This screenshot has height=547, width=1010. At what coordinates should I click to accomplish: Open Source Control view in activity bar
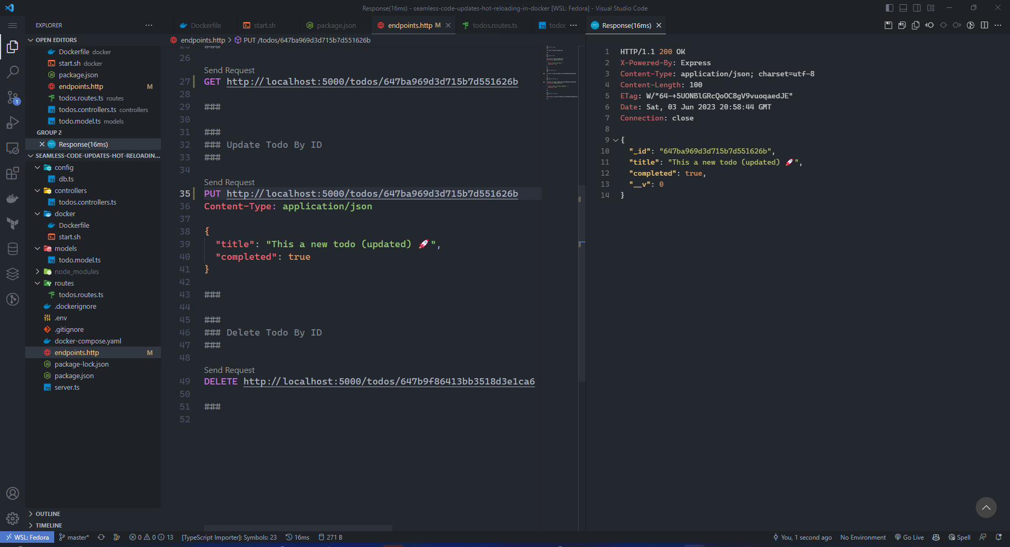tap(13, 97)
